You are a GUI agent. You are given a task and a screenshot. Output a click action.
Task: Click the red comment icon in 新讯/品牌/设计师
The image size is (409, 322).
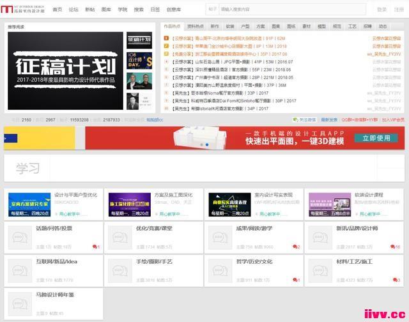[x=392, y=247]
